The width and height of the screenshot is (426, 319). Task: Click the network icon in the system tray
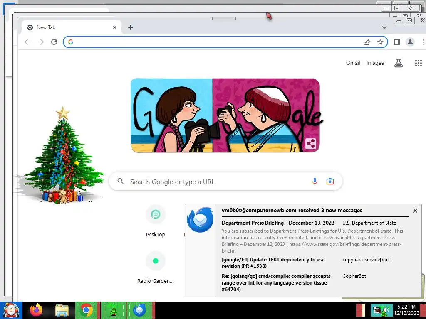click(377, 310)
